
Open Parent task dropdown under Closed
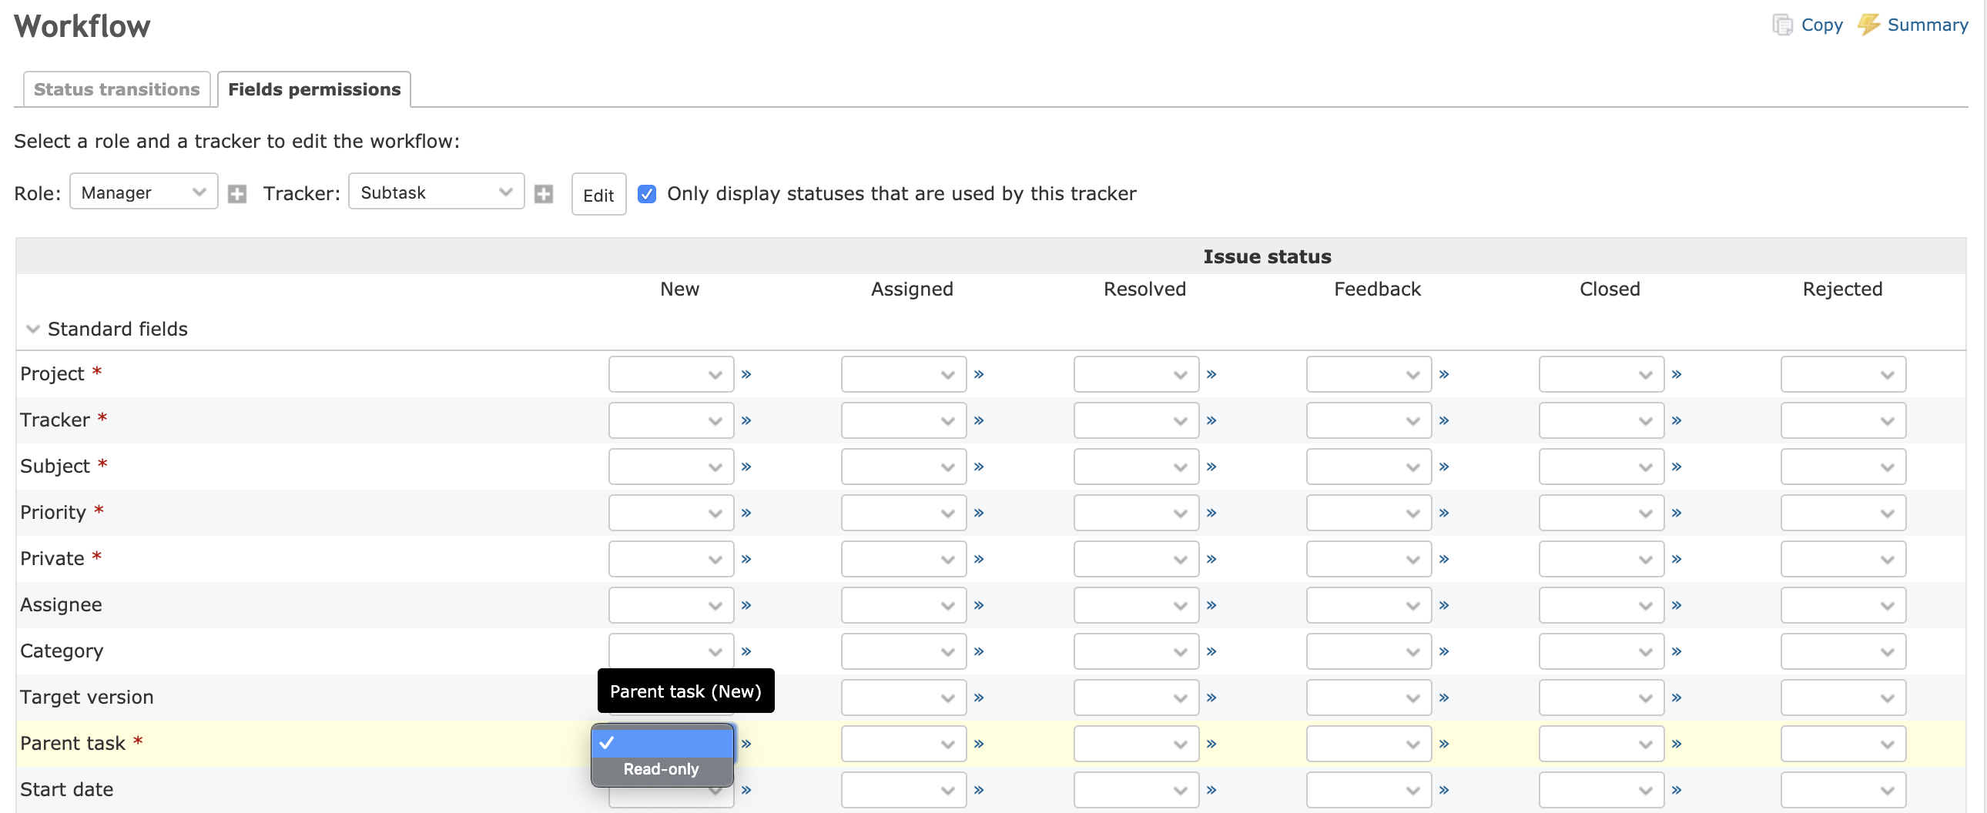coord(1601,744)
